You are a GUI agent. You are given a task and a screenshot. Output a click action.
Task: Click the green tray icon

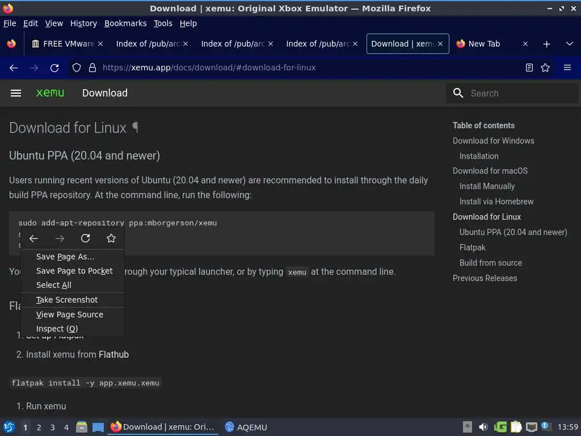pyautogui.click(x=500, y=427)
